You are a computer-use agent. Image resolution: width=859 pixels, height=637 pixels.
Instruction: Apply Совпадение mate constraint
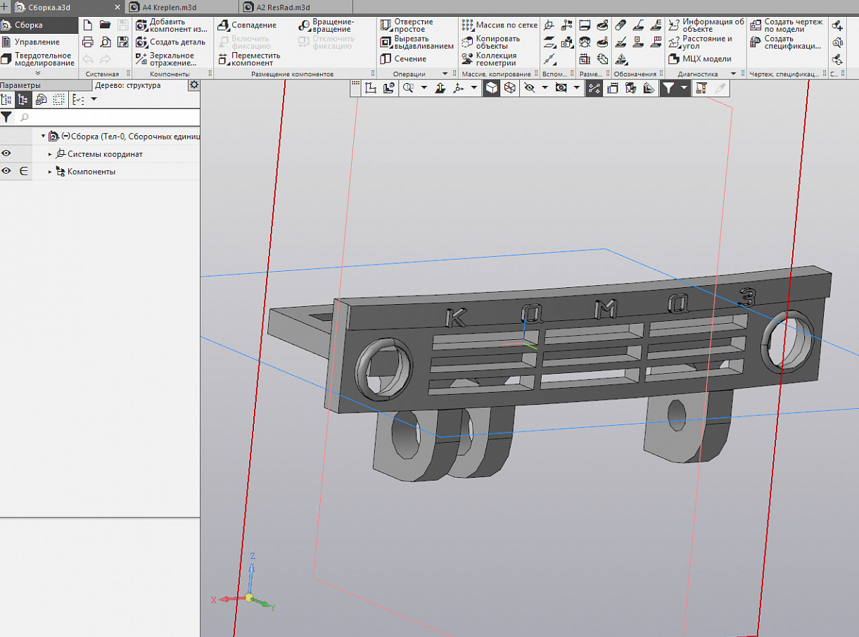pos(247,25)
